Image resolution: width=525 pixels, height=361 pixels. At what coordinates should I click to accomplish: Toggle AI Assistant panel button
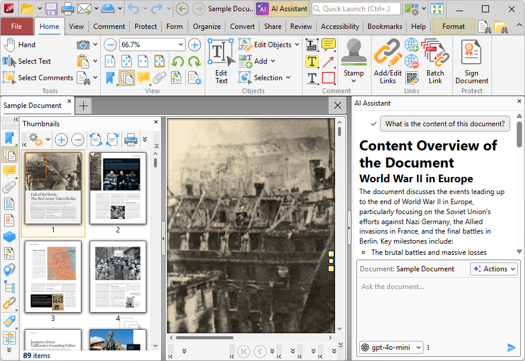coord(282,9)
